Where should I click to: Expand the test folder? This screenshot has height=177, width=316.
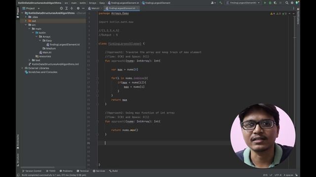pos(30,60)
